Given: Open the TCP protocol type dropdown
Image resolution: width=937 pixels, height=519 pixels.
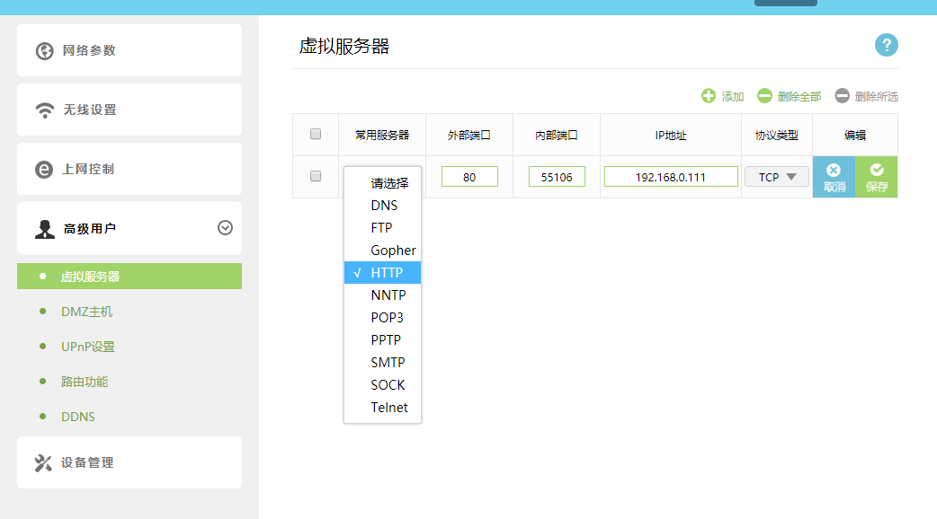Looking at the screenshot, I should (777, 177).
